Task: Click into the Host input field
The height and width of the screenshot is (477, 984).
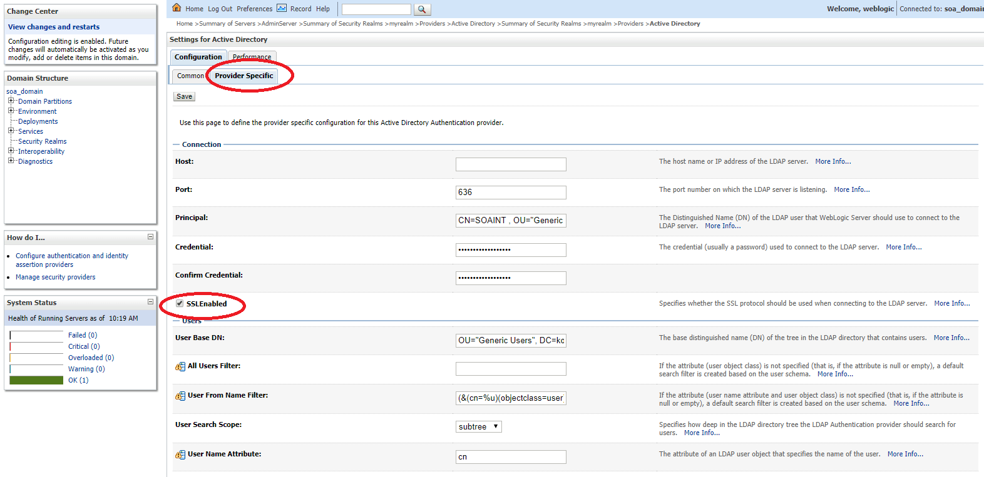Action: 510,164
